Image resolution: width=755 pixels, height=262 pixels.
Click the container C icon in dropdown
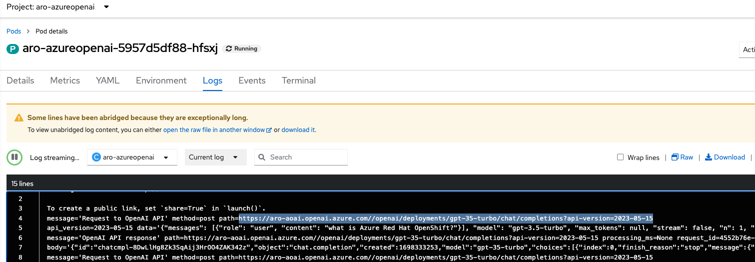coord(96,157)
